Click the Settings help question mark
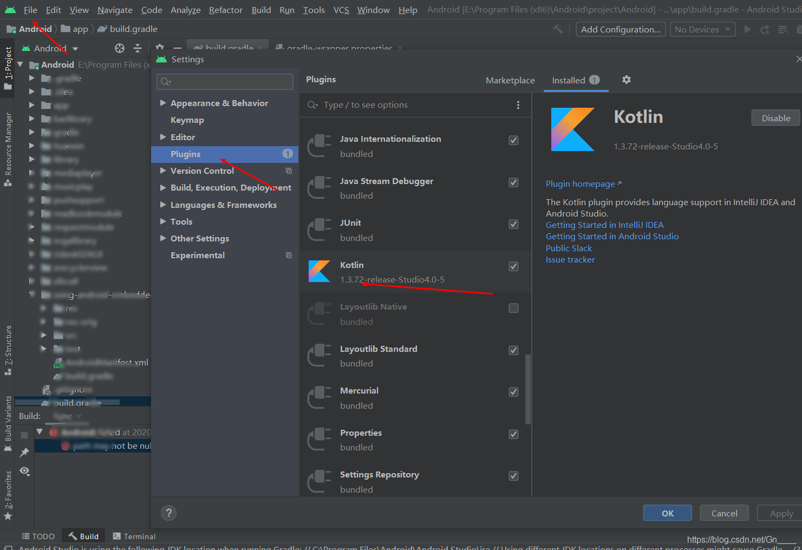 click(169, 513)
